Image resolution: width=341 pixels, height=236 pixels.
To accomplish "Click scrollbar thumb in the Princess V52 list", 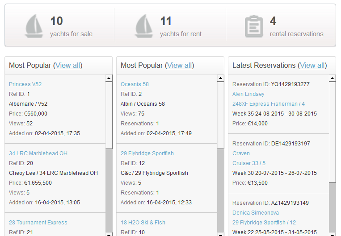I will point(109,115).
